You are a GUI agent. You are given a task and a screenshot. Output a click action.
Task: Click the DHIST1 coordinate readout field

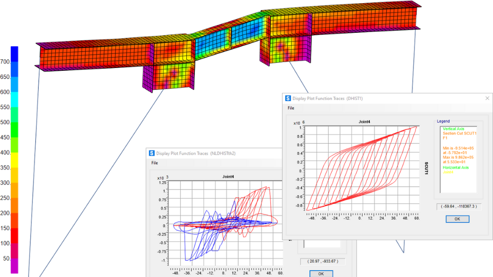[x=457, y=206]
